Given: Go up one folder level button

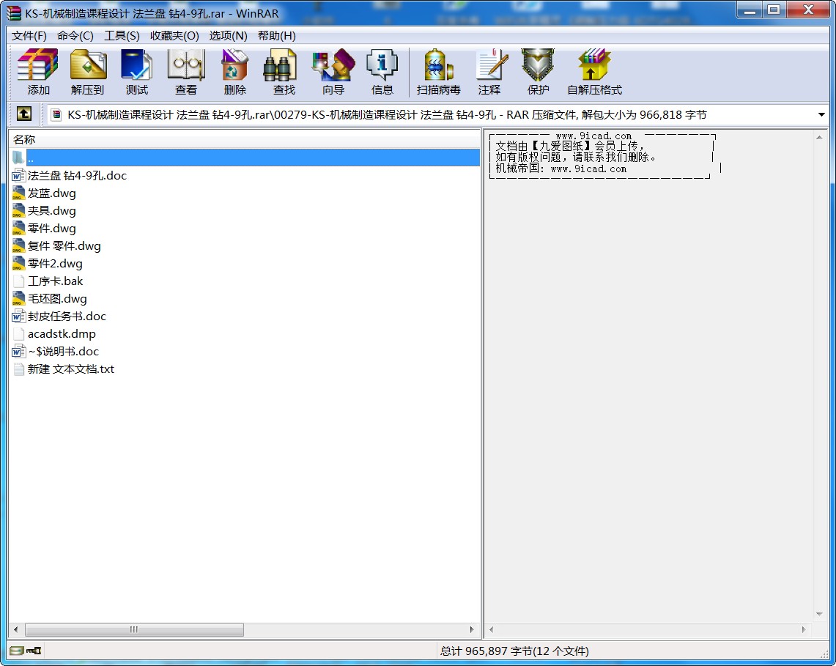Looking at the screenshot, I should point(24,114).
